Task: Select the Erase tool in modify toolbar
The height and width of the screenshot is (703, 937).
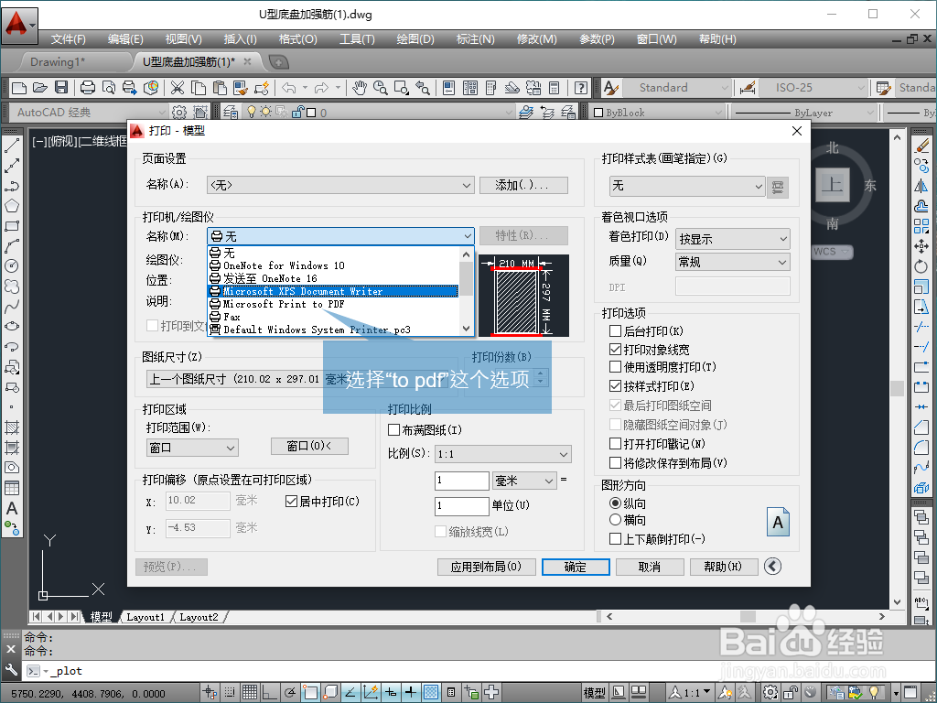Action: pos(921,146)
